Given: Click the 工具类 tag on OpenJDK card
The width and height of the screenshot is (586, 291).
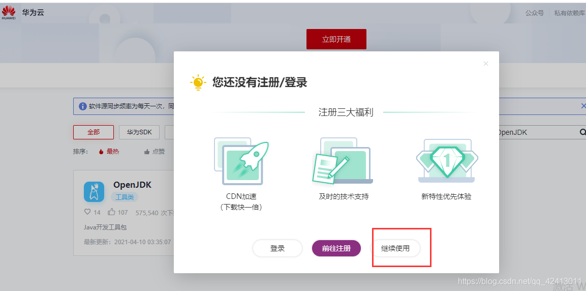Looking at the screenshot, I should click(x=125, y=197).
